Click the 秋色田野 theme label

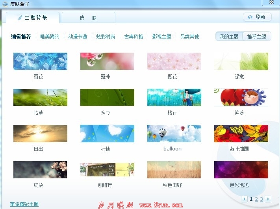point(172,185)
